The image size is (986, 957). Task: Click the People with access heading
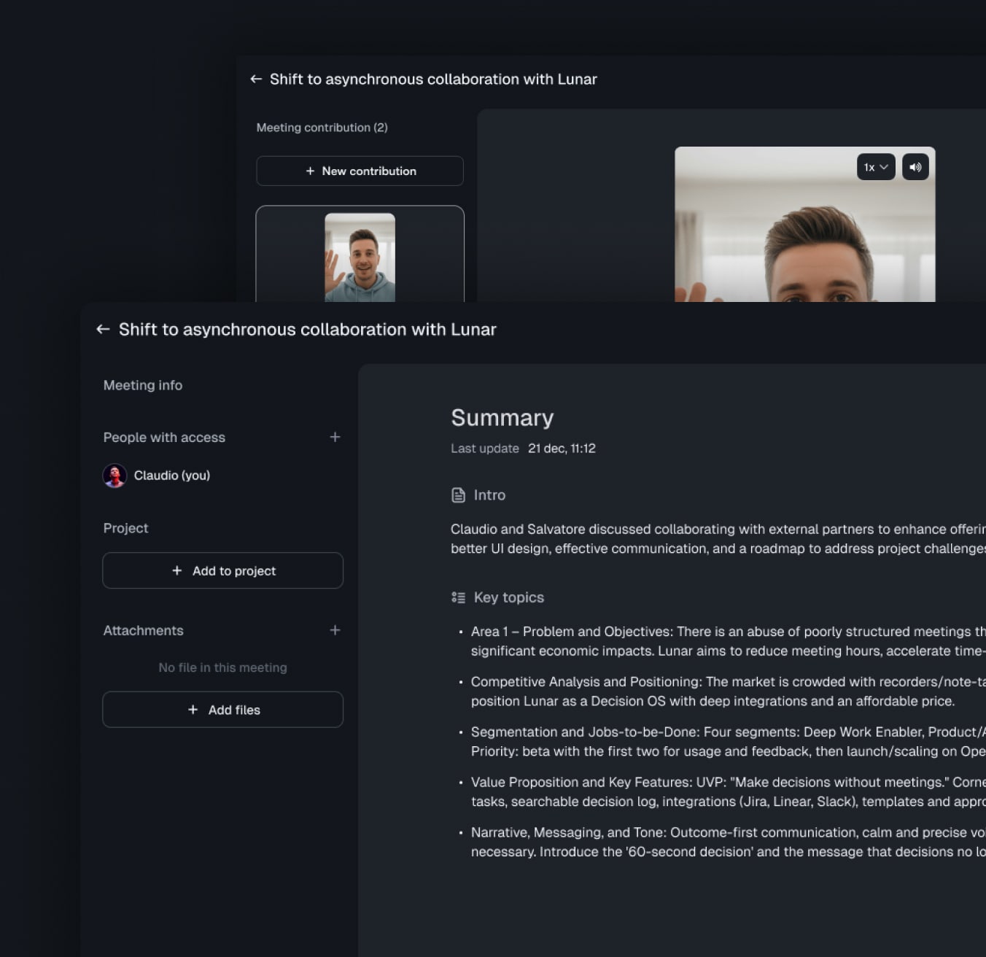(164, 437)
